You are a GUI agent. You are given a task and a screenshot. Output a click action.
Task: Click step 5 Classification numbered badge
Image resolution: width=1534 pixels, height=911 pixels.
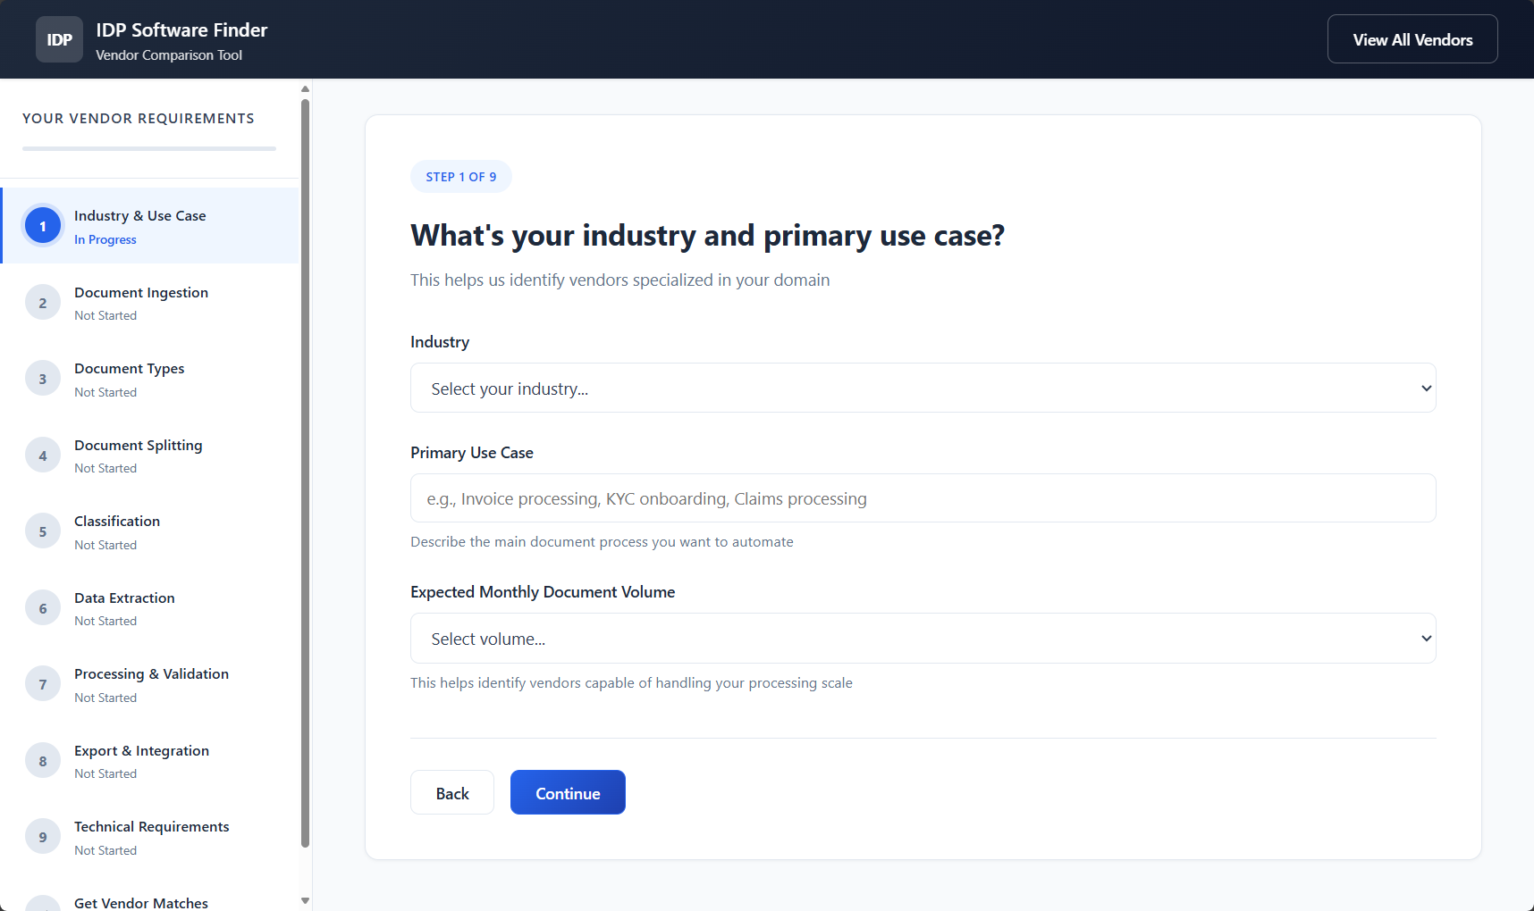tap(43, 531)
